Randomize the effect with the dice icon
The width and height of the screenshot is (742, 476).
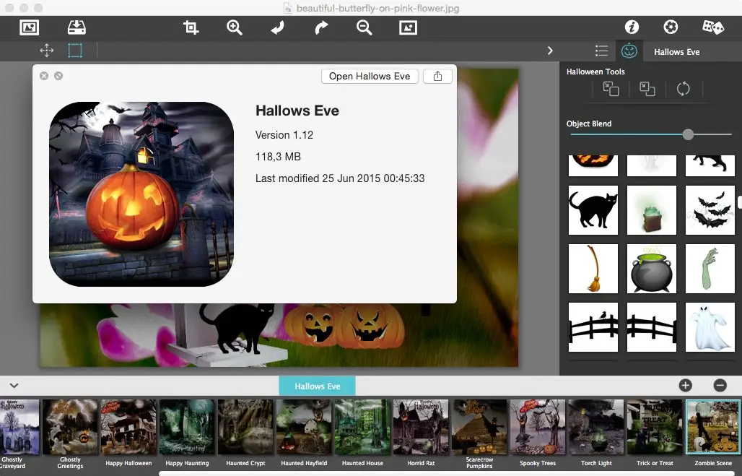coord(713,27)
